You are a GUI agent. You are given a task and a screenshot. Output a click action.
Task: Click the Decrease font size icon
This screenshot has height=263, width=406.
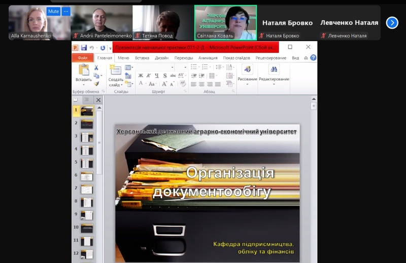pos(172,84)
